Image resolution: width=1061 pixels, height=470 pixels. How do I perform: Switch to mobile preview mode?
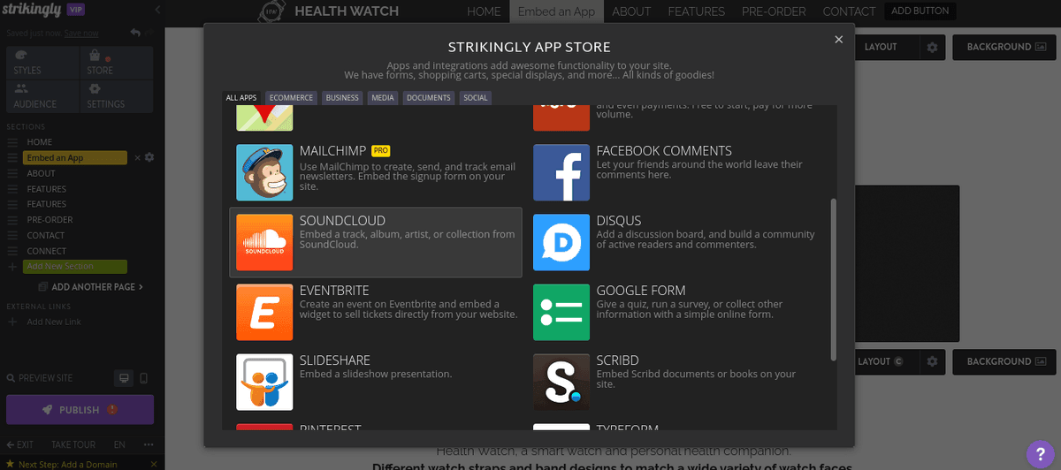click(x=144, y=378)
